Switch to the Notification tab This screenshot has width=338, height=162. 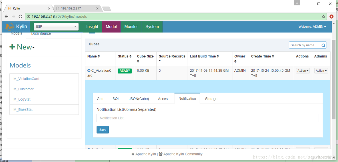point(187,99)
